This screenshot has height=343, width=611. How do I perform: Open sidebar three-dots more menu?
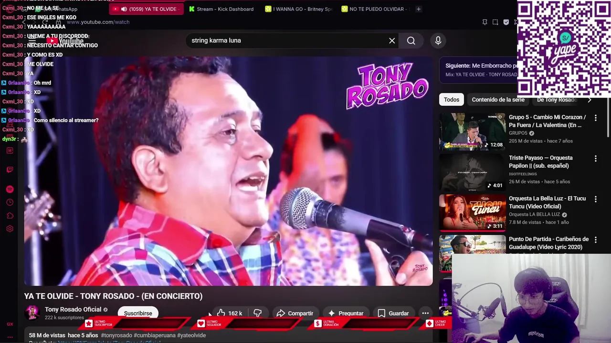coord(10,337)
